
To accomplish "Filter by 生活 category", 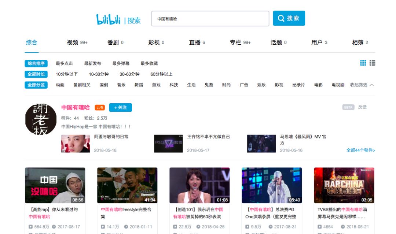I will tap(191, 85).
